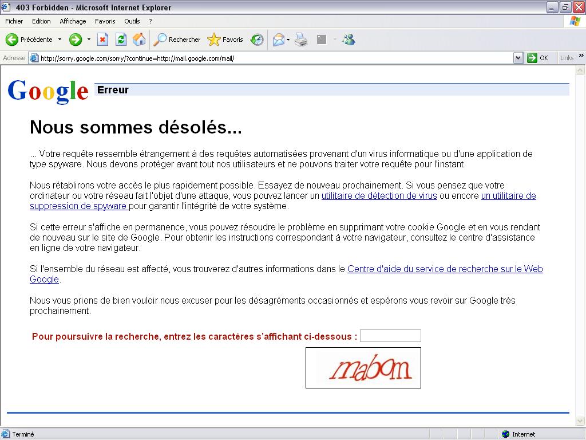This screenshot has height=440, width=586.
Task: Restore down the Internet Explorer window
Action: tap(565, 7)
